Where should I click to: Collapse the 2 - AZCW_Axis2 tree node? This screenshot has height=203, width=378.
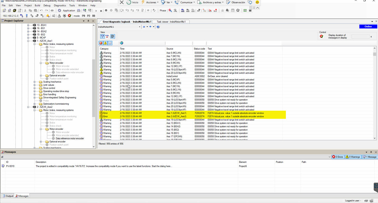28,107
